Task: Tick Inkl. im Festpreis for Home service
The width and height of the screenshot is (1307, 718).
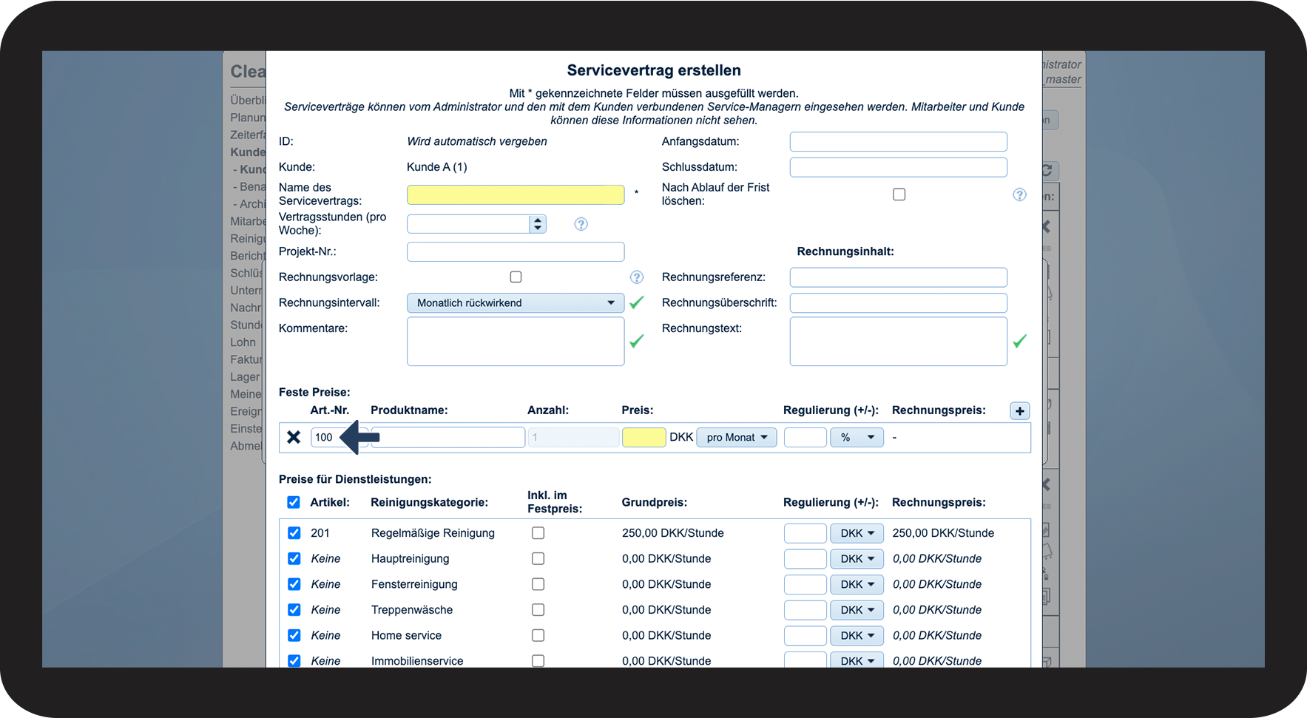Action: click(x=538, y=635)
